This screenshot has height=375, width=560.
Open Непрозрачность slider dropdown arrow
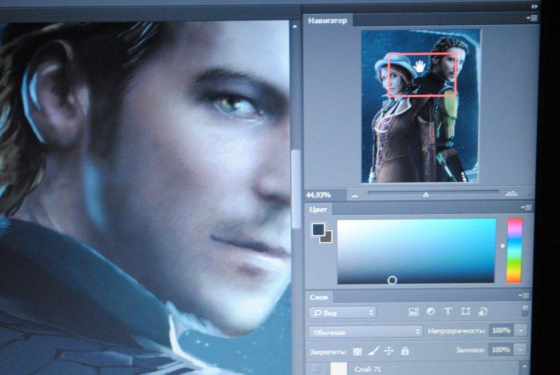pyautogui.click(x=521, y=331)
